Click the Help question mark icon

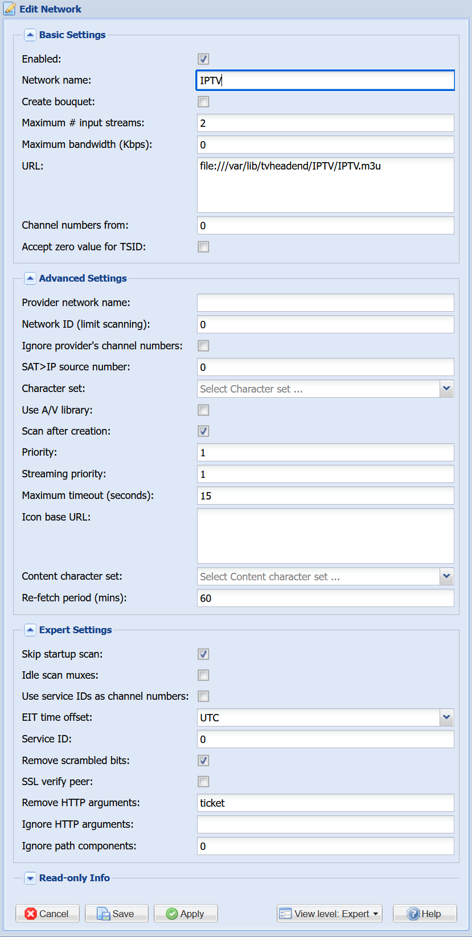pyautogui.click(x=413, y=914)
